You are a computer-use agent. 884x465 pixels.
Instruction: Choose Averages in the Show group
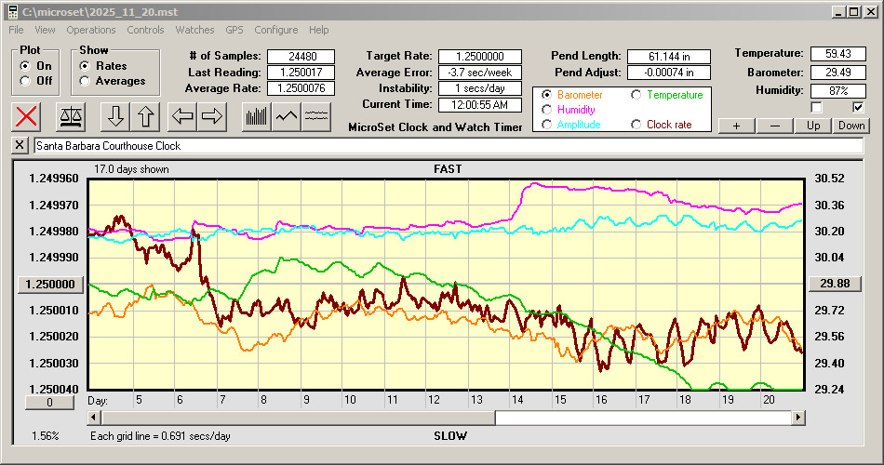(x=85, y=81)
